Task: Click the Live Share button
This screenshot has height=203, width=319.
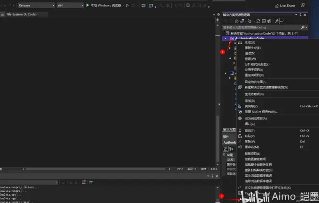Action: [x=285, y=6]
